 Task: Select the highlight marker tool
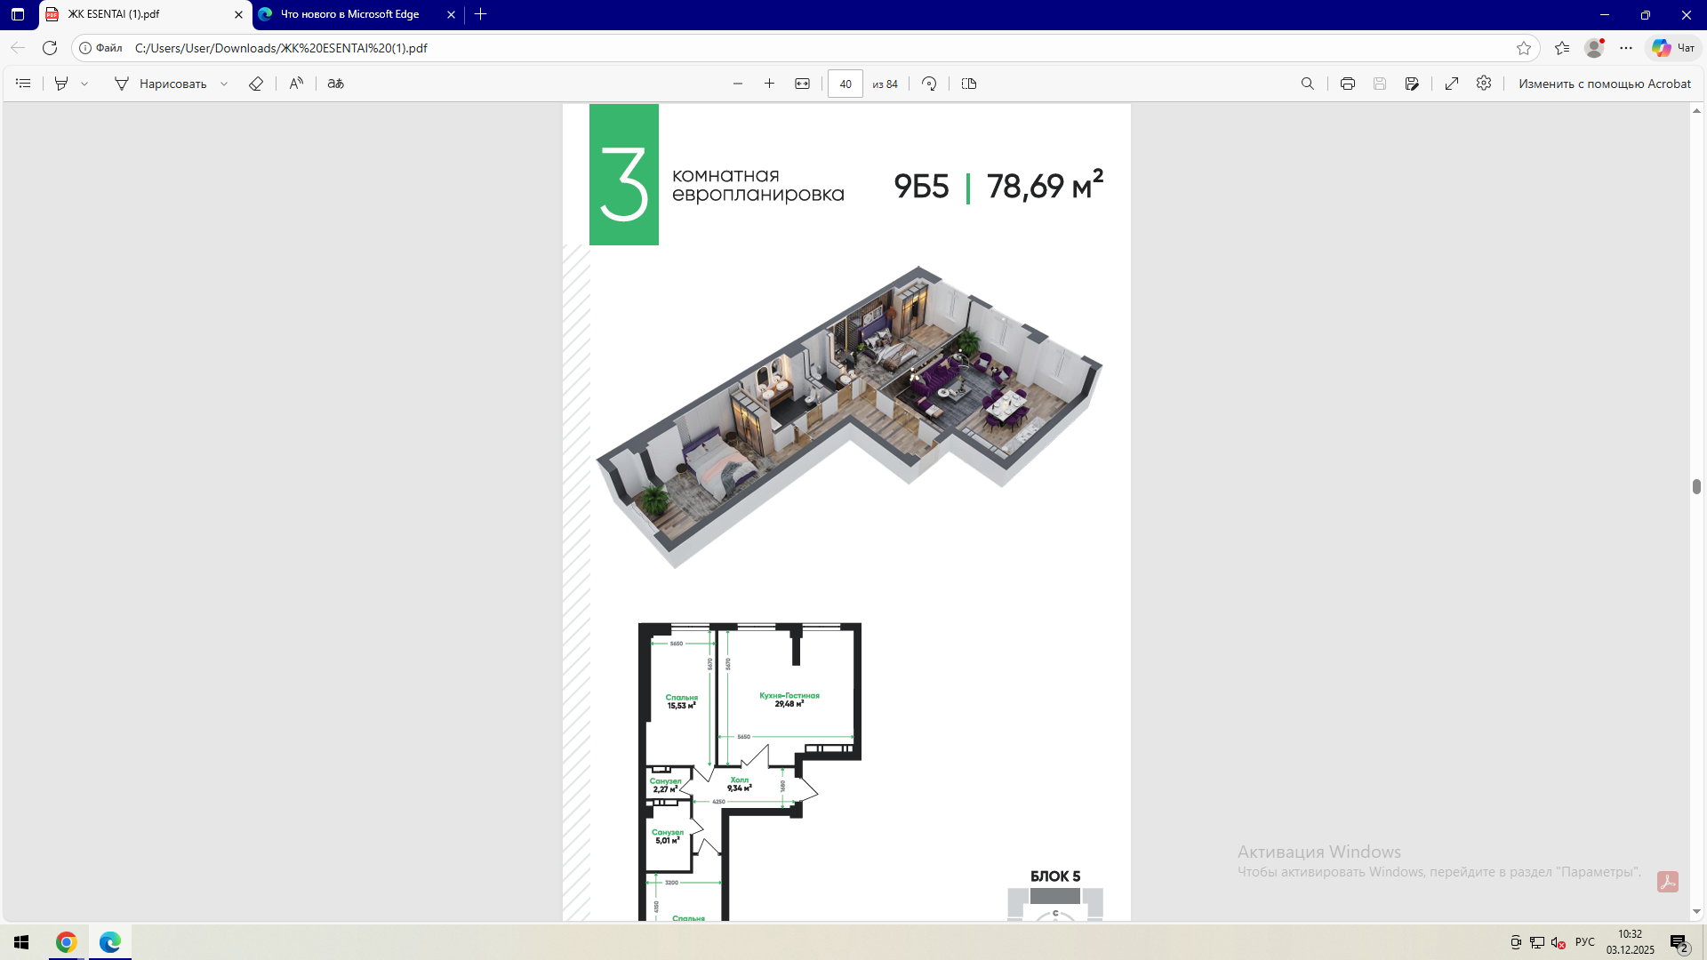(61, 84)
